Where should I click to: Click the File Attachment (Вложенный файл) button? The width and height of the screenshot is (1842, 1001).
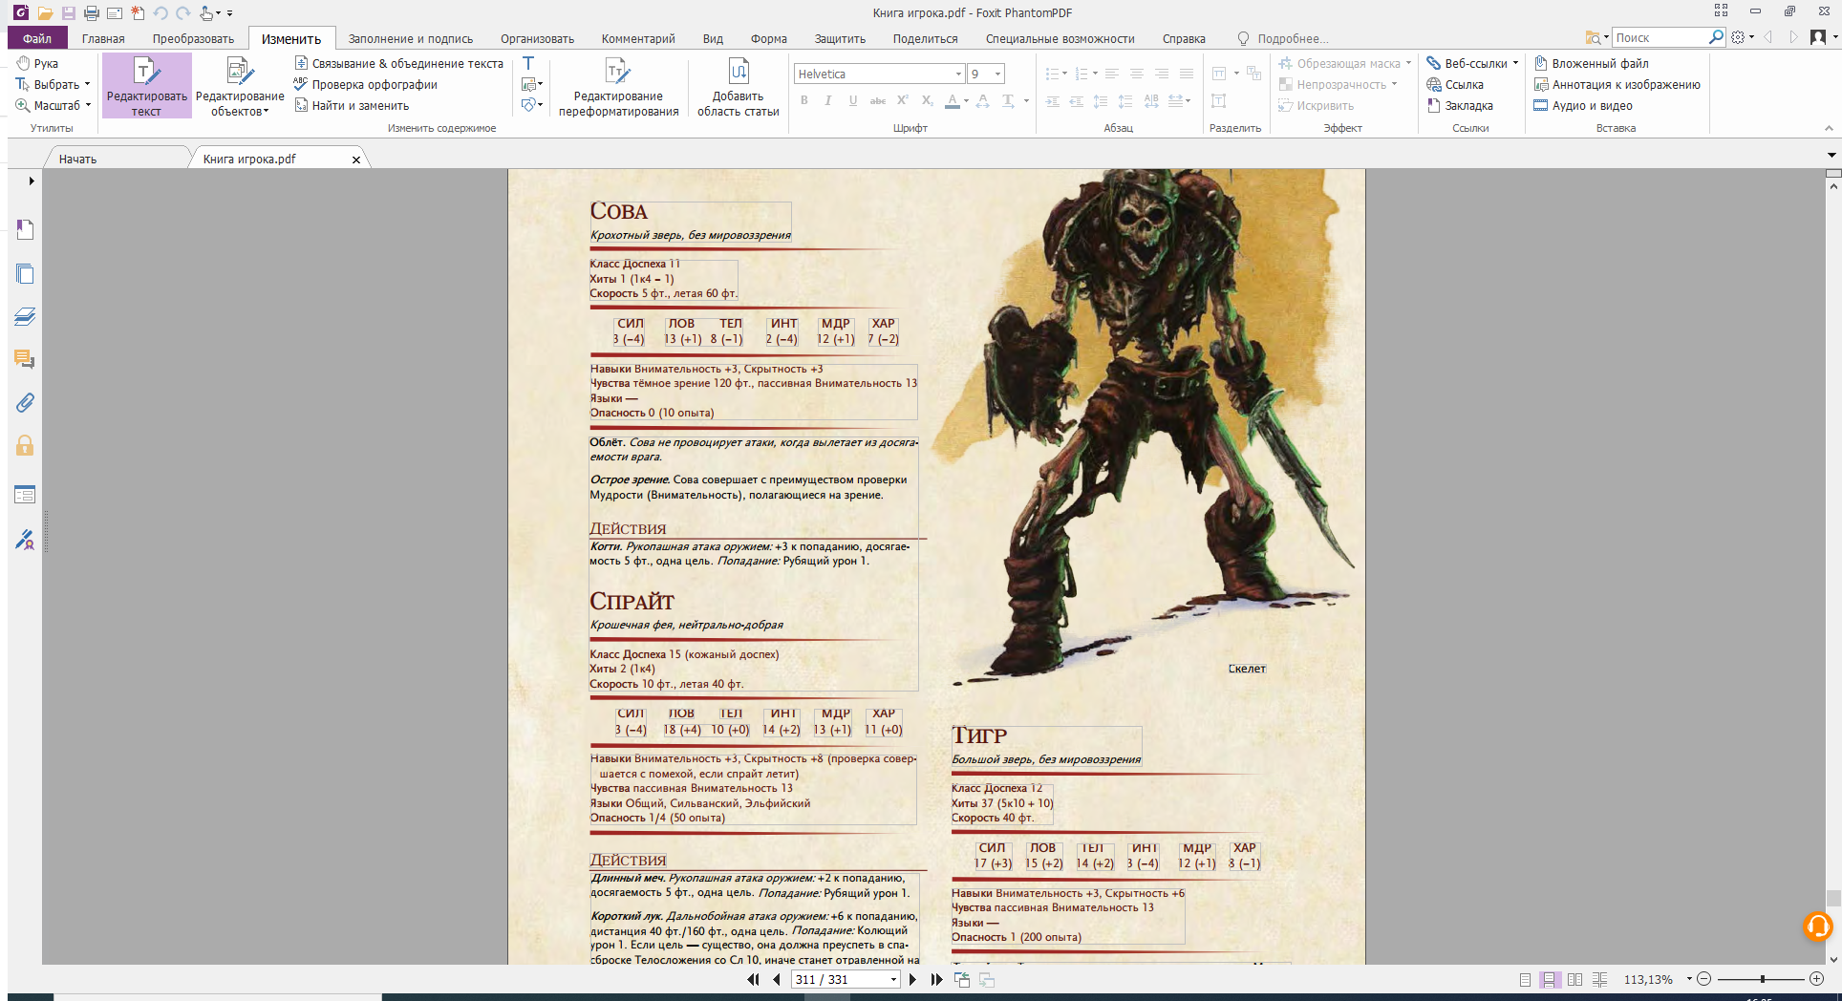(x=1591, y=64)
